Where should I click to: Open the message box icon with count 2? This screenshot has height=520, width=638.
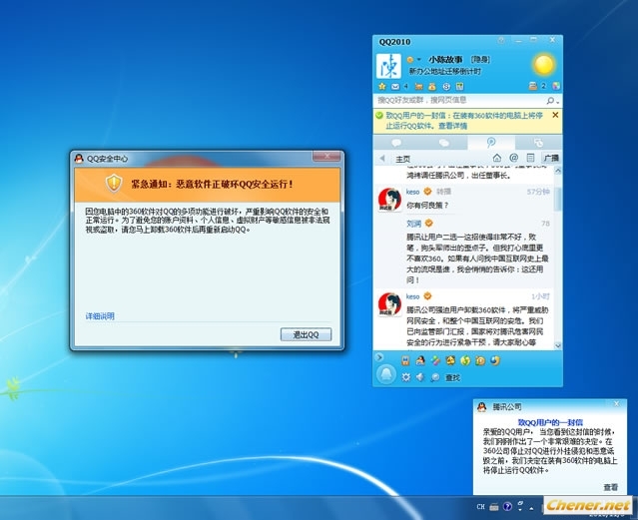coord(533,86)
